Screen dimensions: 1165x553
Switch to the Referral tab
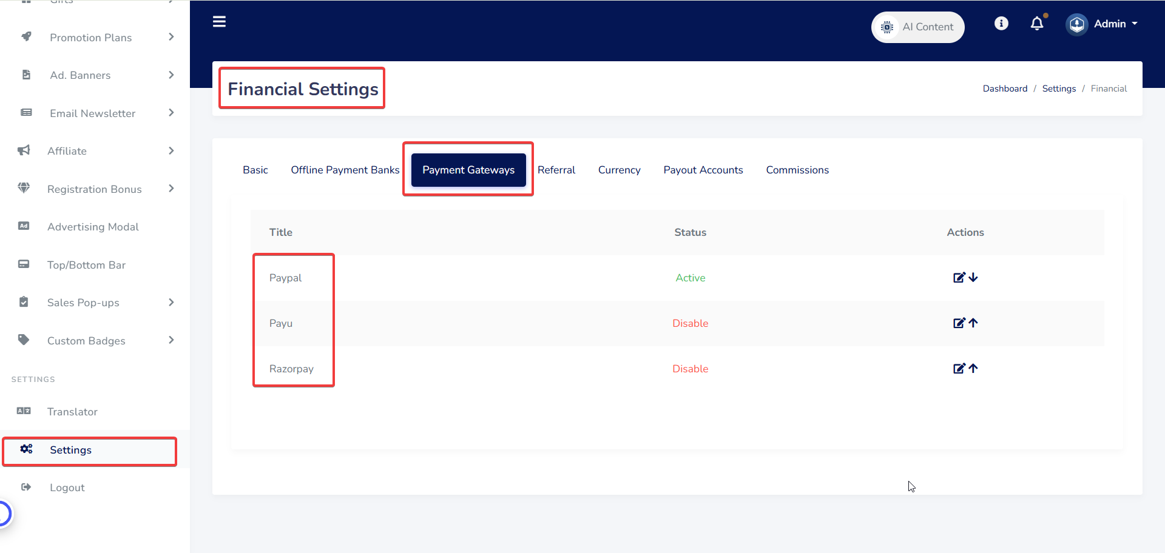tap(556, 170)
